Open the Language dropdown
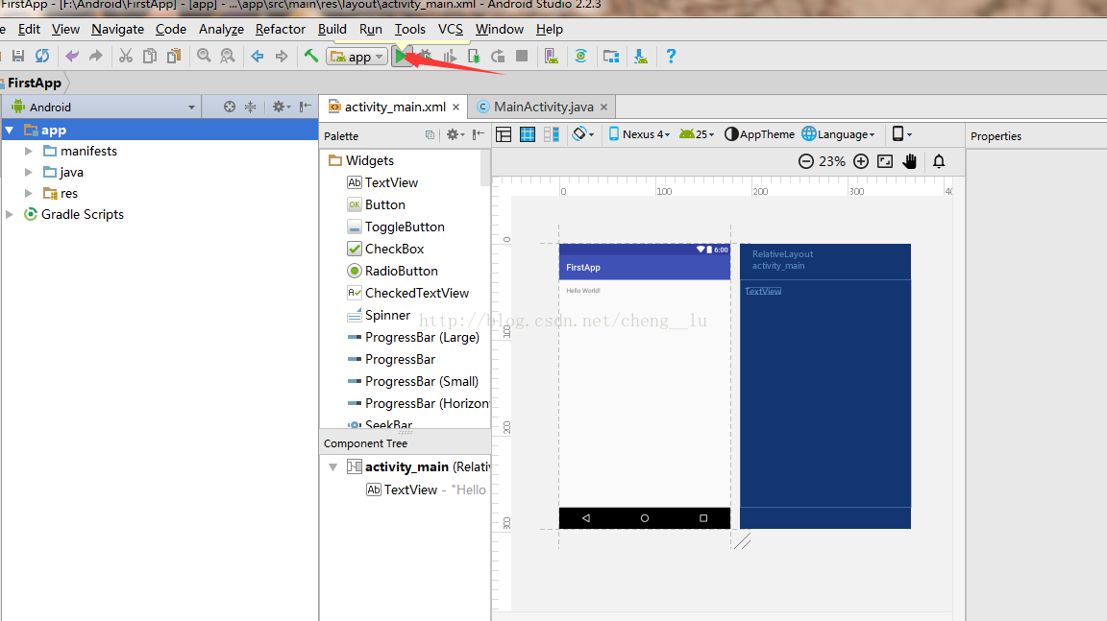The height and width of the screenshot is (621, 1107). [x=838, y=134]
